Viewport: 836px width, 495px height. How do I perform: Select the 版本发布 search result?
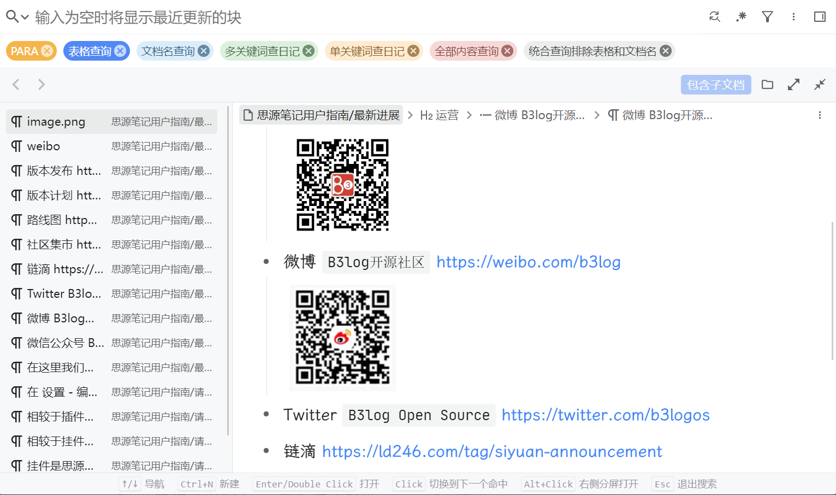[111, 170]
